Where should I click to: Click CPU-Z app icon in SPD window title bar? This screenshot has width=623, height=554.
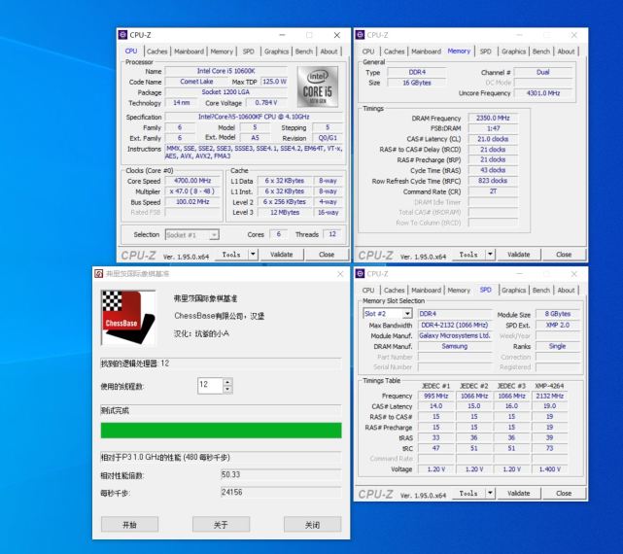tap(360, 273)
